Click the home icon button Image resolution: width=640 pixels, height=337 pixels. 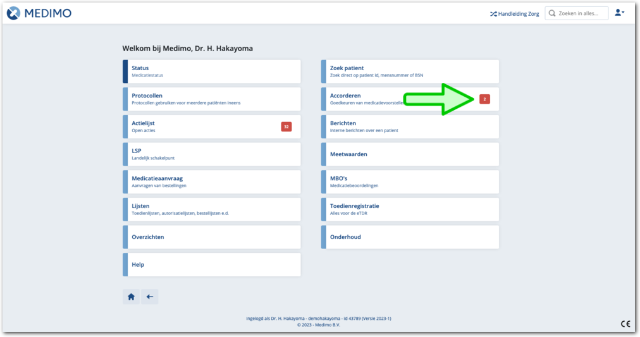[x=131, y=297]
